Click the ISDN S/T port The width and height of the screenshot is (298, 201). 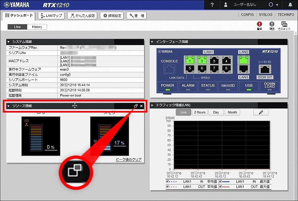[265, 69]
